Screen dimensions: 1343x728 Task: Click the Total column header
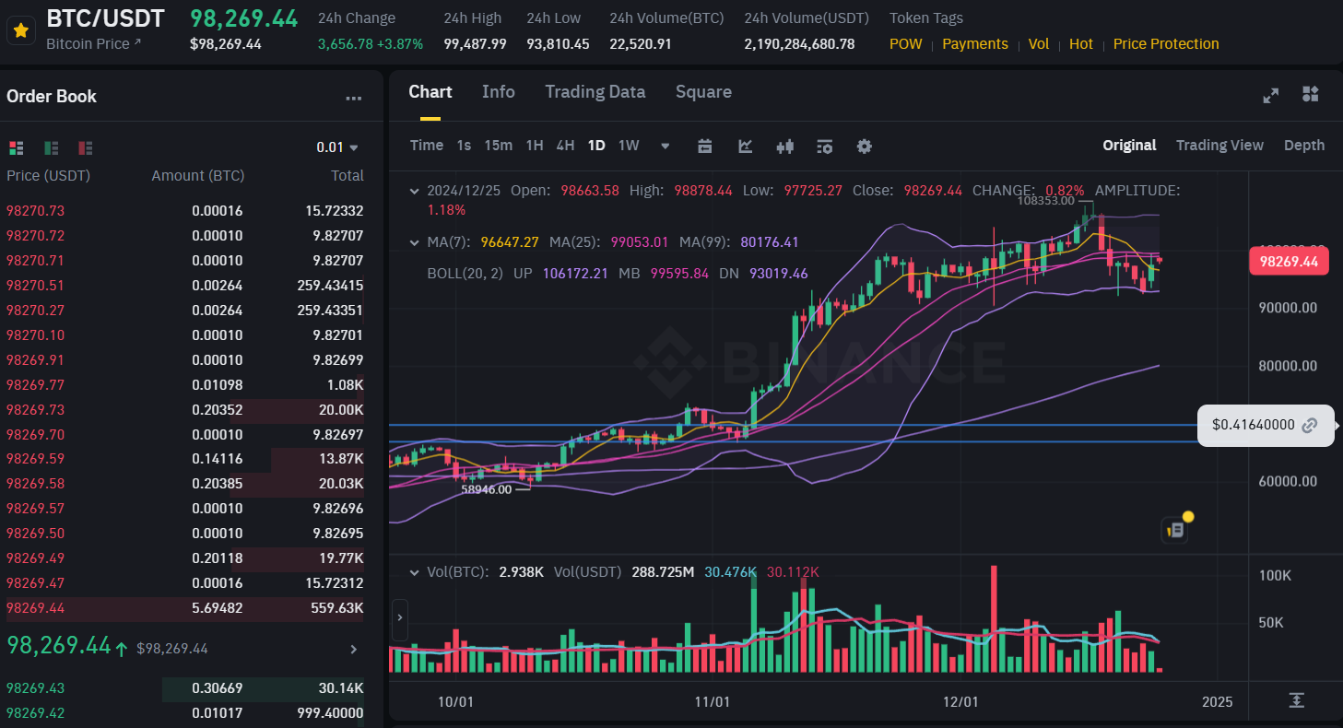pos(348,176)
